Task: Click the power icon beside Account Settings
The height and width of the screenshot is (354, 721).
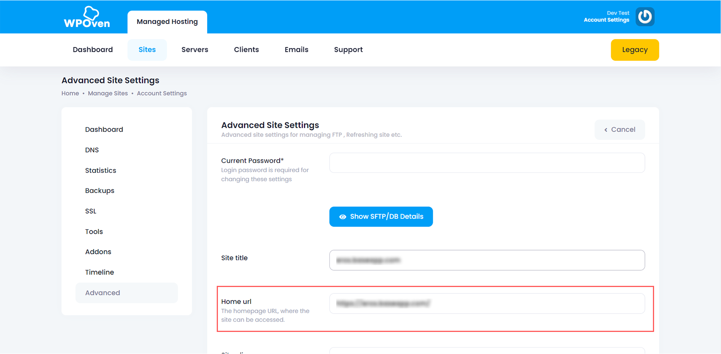Action: 645,17
